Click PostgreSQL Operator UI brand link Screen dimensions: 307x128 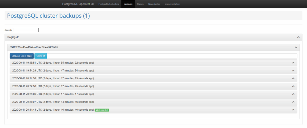(78, 4)
